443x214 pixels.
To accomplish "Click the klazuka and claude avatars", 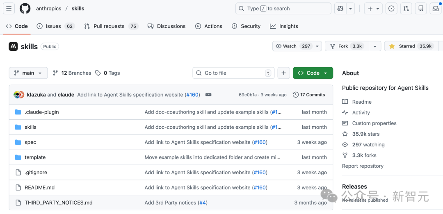I will [19, 95].
